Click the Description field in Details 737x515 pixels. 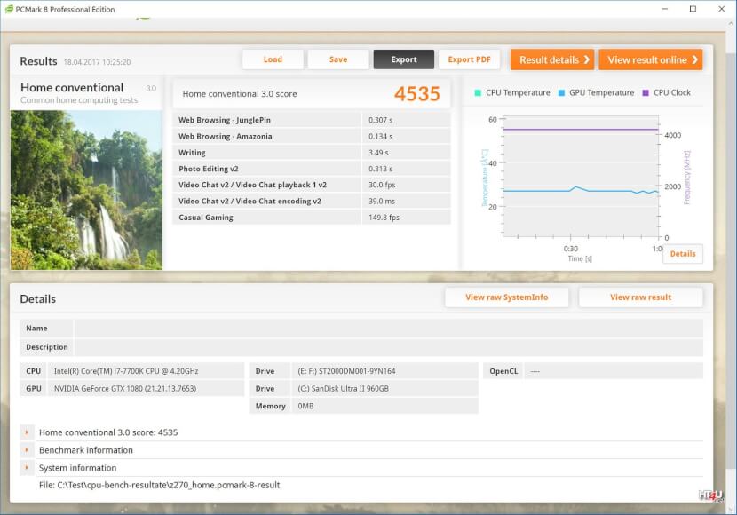[388, 347]
